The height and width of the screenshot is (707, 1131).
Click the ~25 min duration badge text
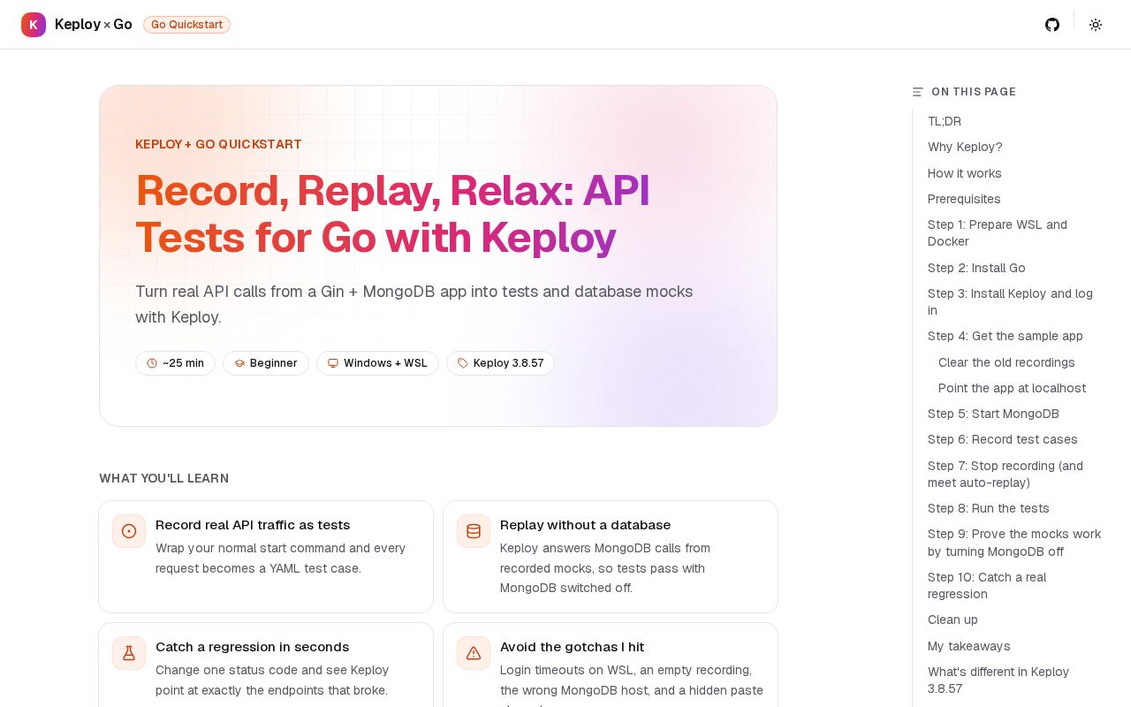(183, 363)
